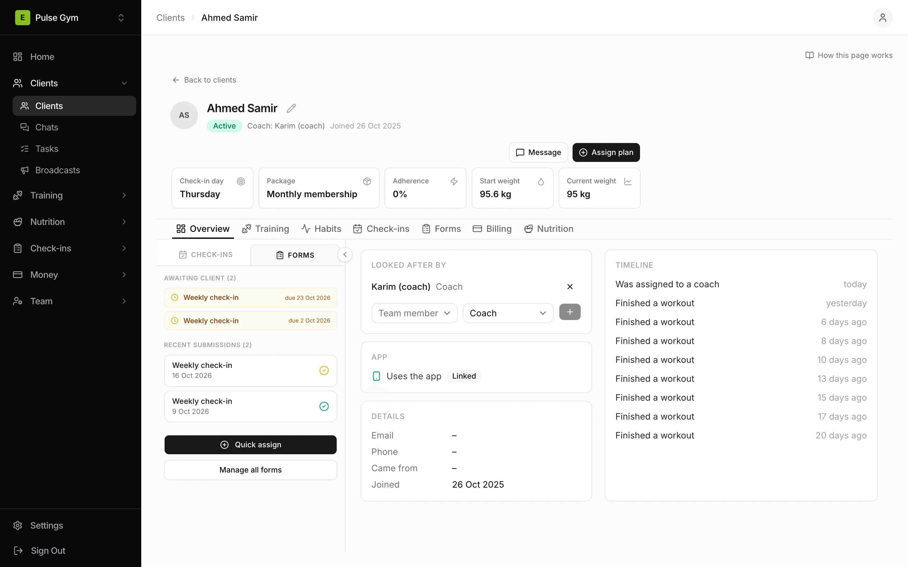This screenshot has height=567, width=908.
Task: Open Home from the sidebar
Action: pos(71,57)
